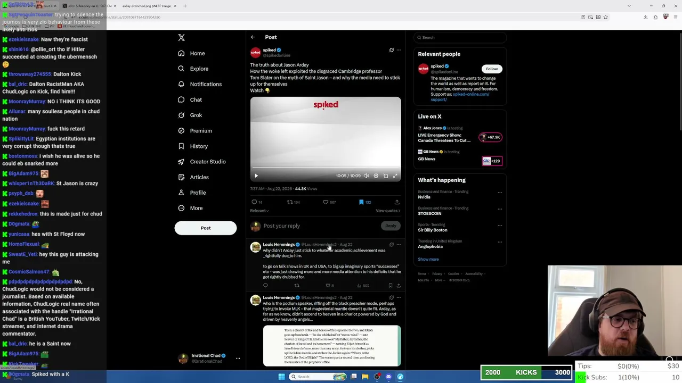
Task: Click the X logo in the sidebar
Action: pos(181,37)
